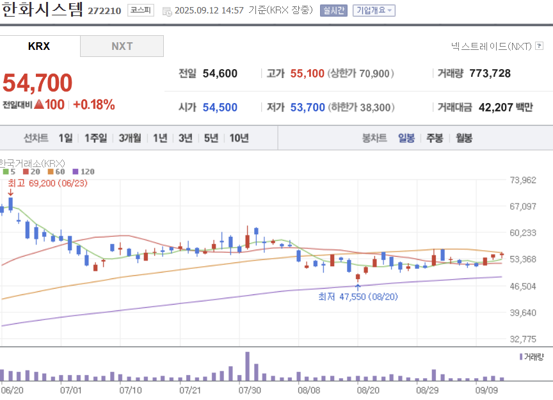The height and width of the screenshot is (400, 553).
Task: Click the 2025.09.12 14:57 timestamp
Action: pyautogui.click(x=209, y=10)
